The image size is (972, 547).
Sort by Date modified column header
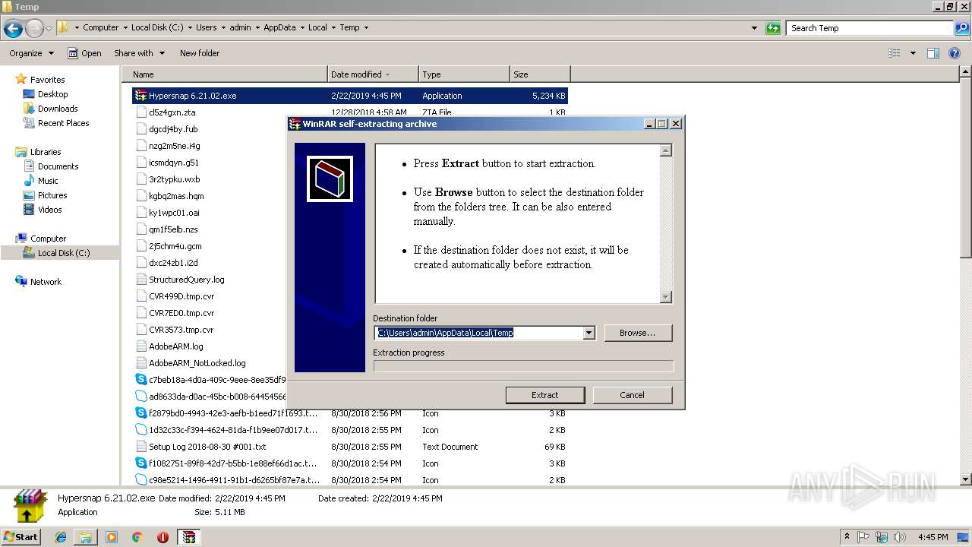point(373,74)
